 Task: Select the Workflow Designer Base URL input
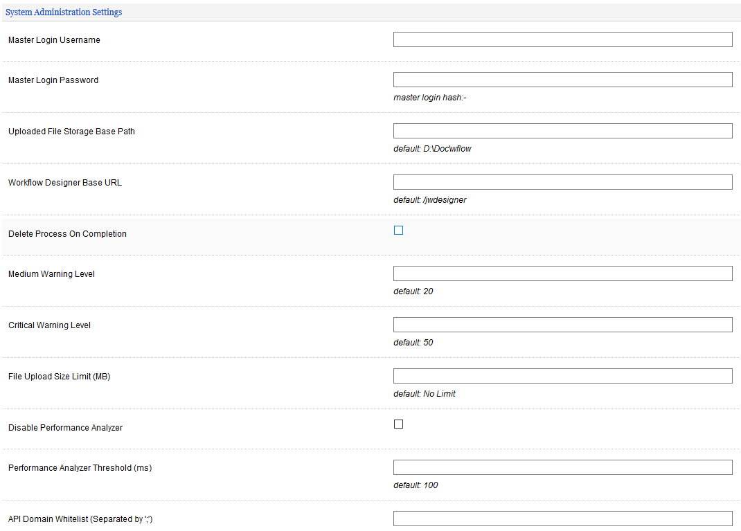(x=562, y=182)
